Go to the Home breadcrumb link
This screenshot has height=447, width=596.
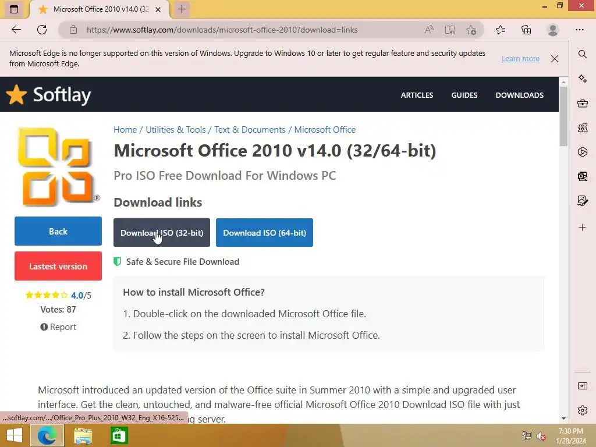point(125,130)
